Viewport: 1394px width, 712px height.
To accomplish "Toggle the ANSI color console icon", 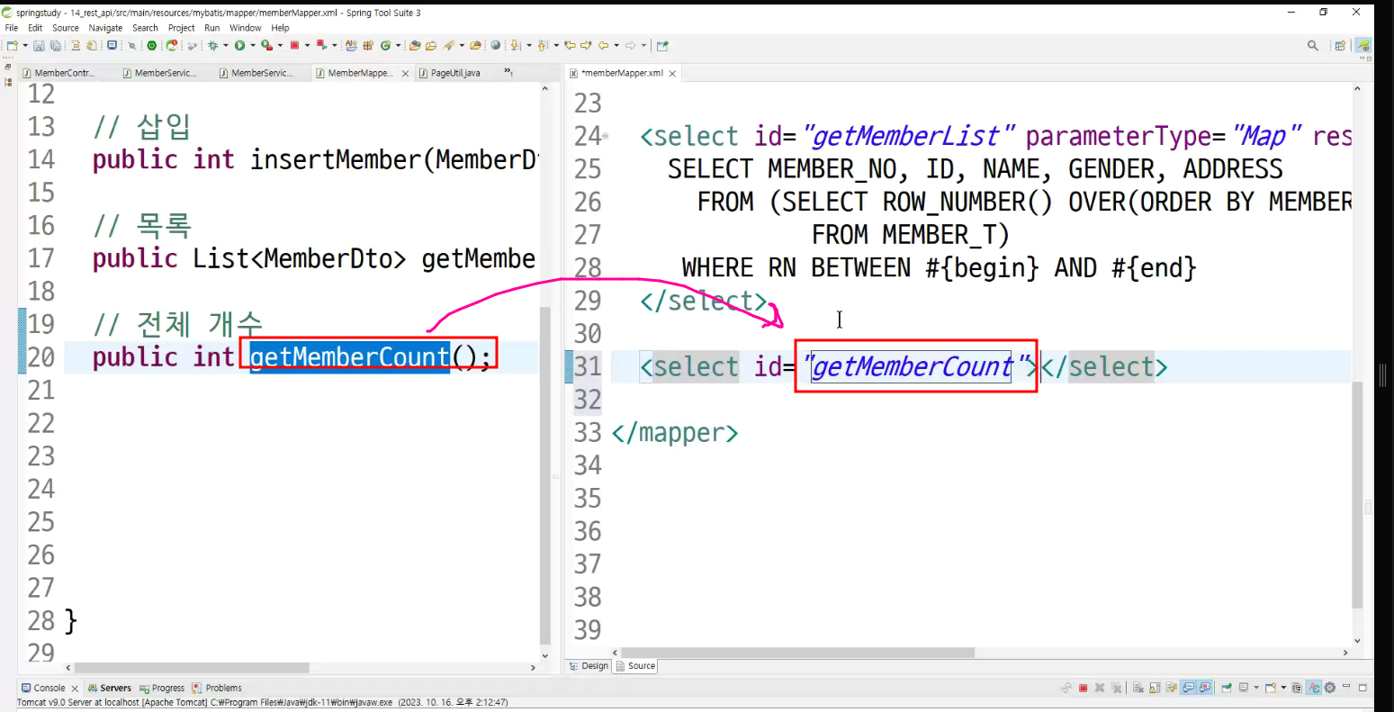I will tap(1314, 688).
